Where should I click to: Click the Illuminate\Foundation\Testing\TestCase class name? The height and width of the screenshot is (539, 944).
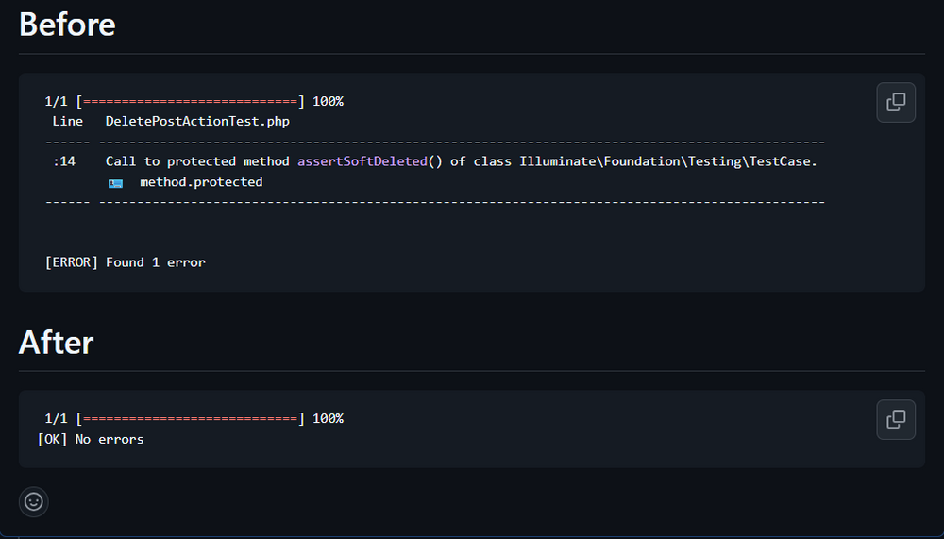tap(666, 161)
